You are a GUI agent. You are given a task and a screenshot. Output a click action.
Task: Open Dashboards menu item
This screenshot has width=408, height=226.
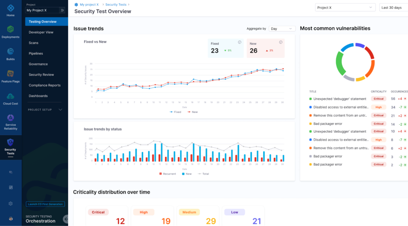tap(38, 96)
